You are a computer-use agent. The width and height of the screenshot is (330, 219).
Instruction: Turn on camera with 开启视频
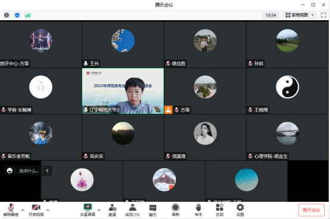pos(36,210)
